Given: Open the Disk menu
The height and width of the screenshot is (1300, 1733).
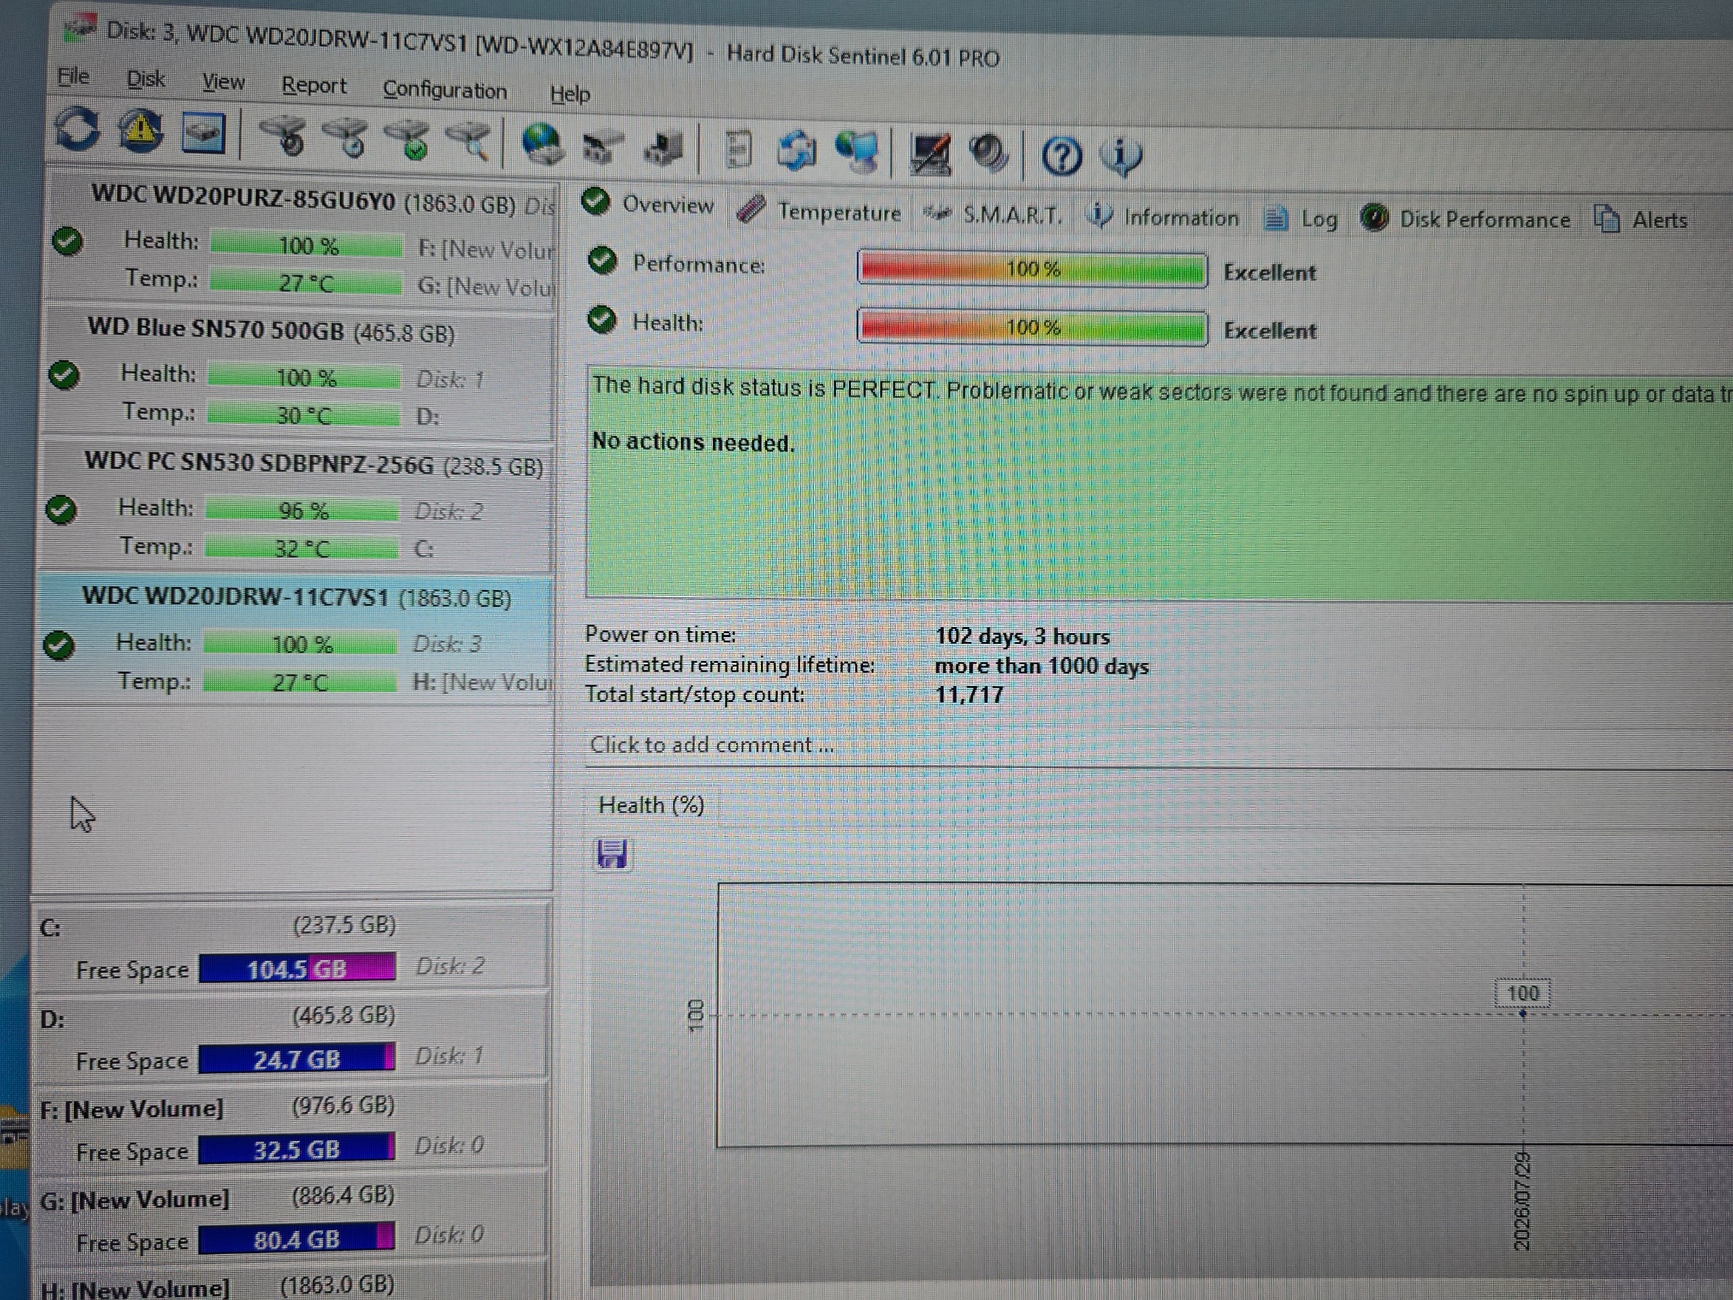Looking at the screenshot, I should click(146, 79).
